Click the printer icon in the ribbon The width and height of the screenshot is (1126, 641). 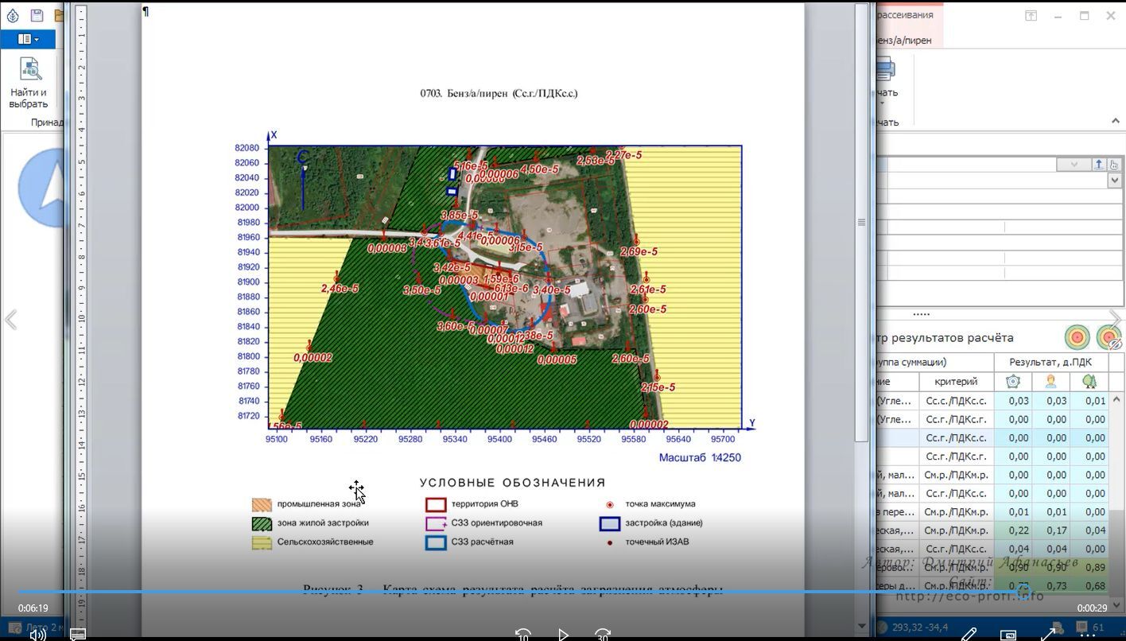pyautogui.click(x=884, y=70)
